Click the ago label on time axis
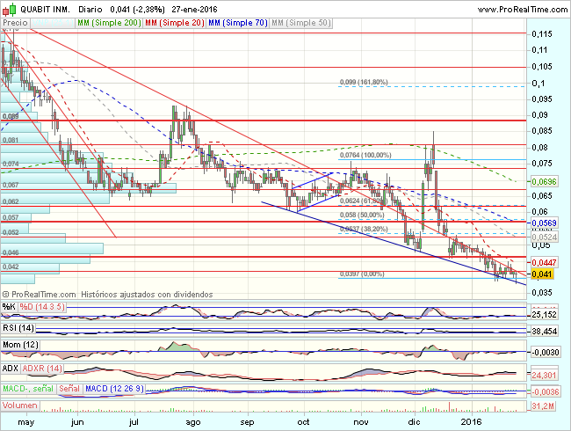 (x=193, y=422)
